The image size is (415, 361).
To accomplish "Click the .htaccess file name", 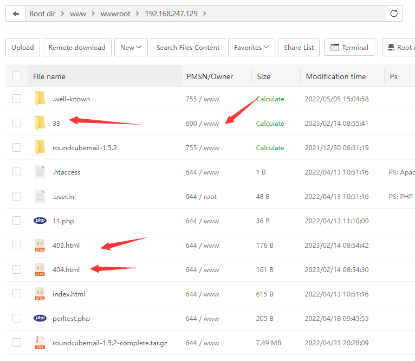I will pyautogui.click(x=67, y=172).
